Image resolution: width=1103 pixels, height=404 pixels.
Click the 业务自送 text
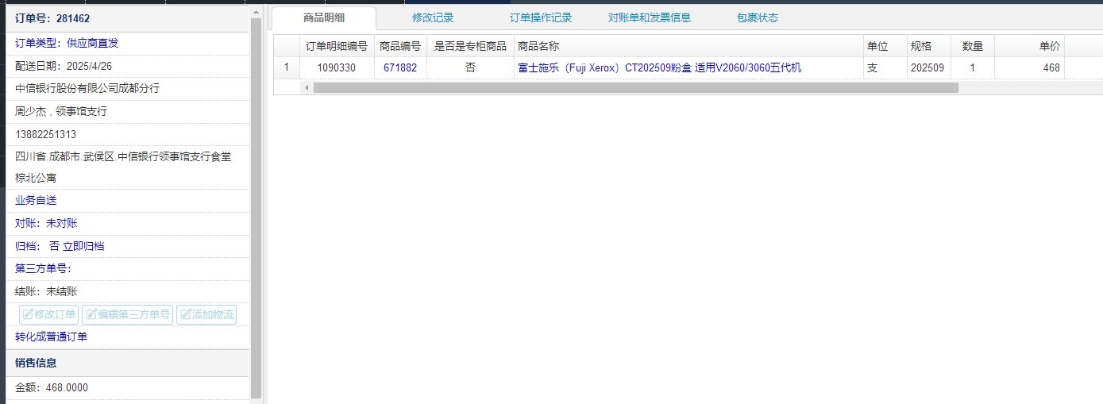(36, 200)
